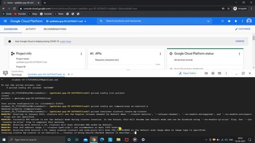The image size is (255, 143).
Task: Open the user account avatar
Action: [x=249, y=21]
